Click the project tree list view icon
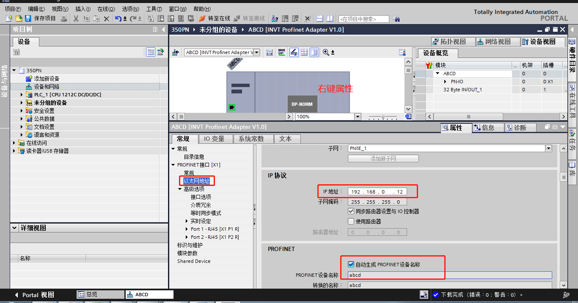 coord(151,52)
